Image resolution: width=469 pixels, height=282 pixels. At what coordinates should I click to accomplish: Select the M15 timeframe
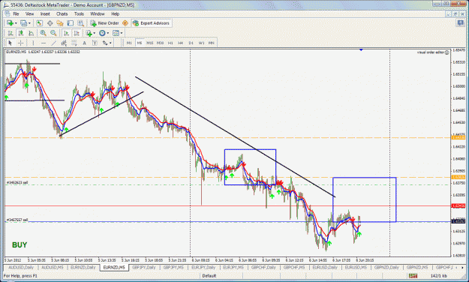149,43
